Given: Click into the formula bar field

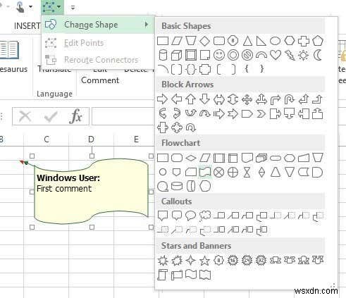Looking at the screenshot, I should coord(123,116).
